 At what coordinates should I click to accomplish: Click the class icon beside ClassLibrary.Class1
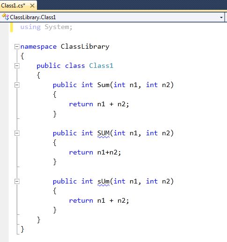tap(6, 17)
